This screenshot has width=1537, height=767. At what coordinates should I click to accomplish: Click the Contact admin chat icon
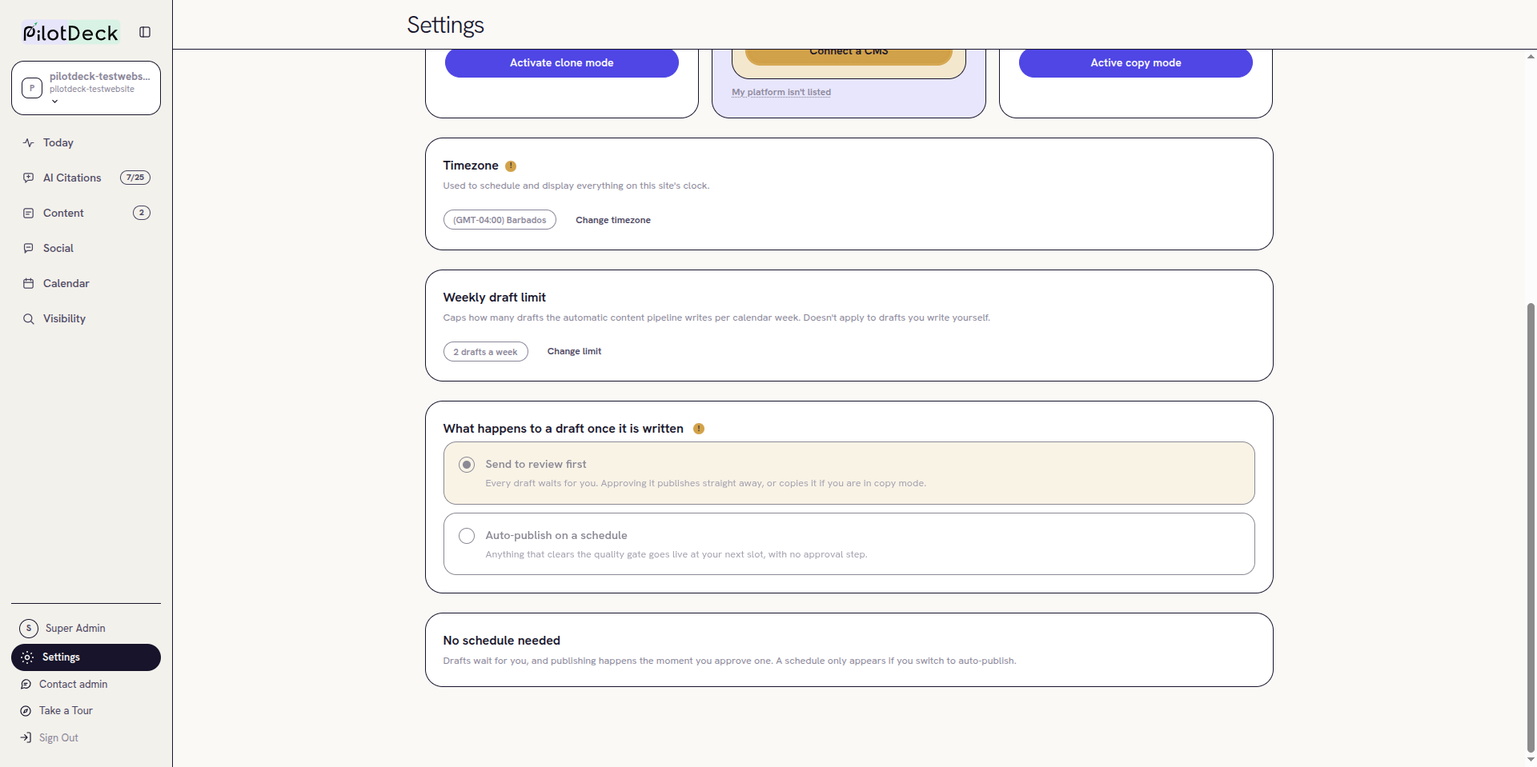pyautogui.click(x=26, y=684)
